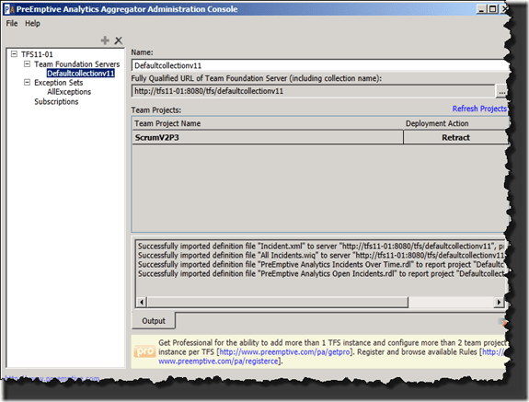Click Retract button for ScrumV2P3
The image size is (529, 402).
(x=455, y=138)
